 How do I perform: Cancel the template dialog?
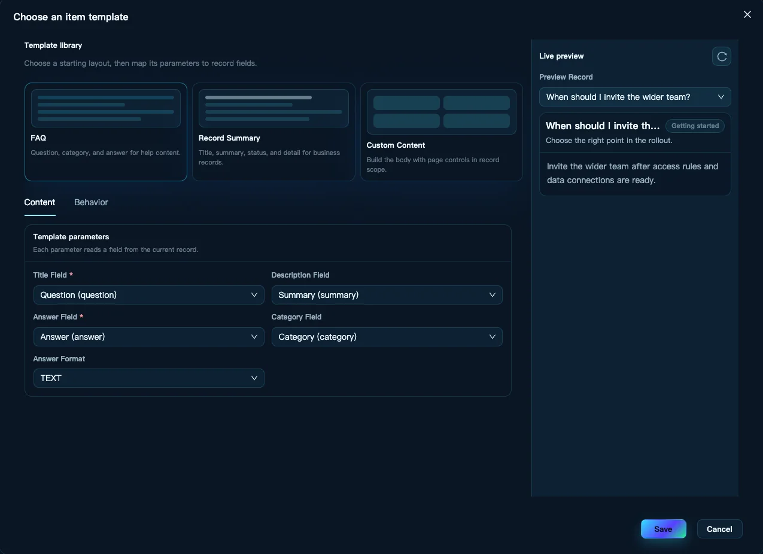pyautogui.click(x=719, y=529)
